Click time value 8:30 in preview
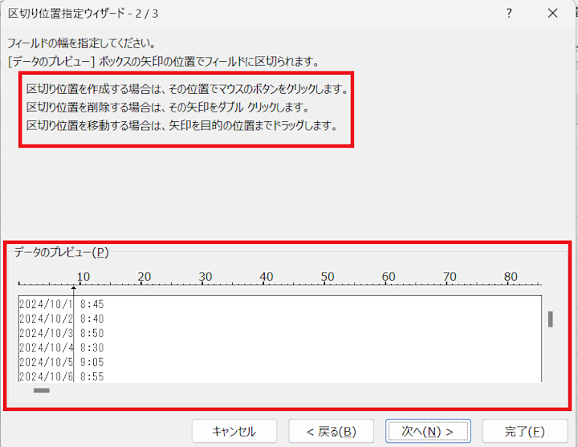The width and height of the screenshot is (578, 447). click(x=92, y=347)
